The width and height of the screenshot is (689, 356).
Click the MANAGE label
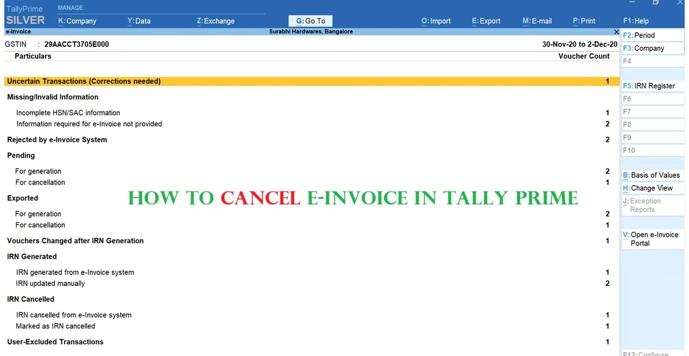71,8
